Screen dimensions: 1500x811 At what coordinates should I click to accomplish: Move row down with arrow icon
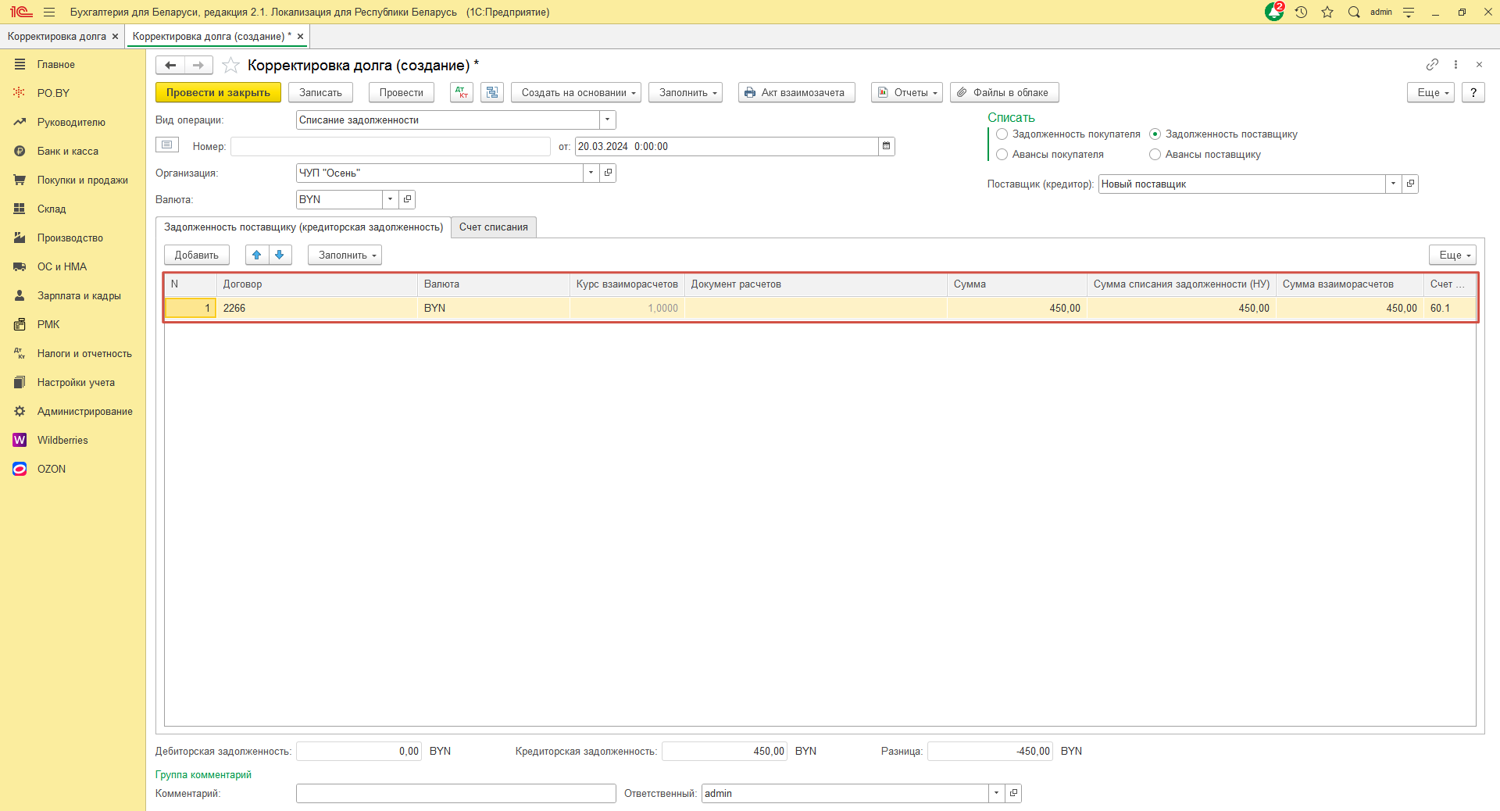pyautogui.click(x=280, y=255)
